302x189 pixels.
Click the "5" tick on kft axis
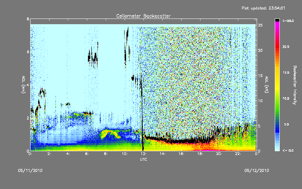point(259,126)
